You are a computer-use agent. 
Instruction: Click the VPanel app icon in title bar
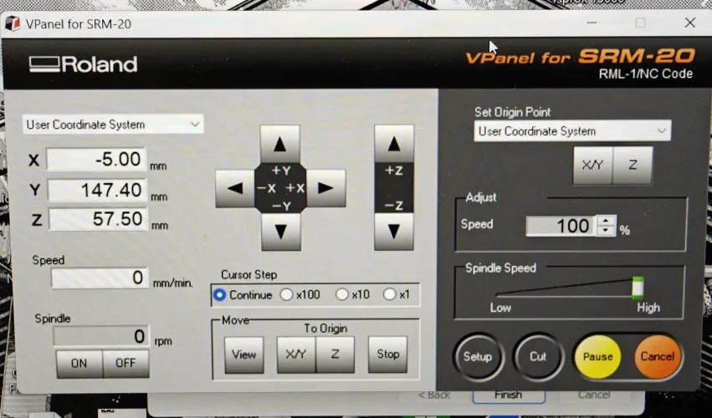tap(13, 23)
